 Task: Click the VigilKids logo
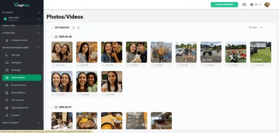click(22, 5)
